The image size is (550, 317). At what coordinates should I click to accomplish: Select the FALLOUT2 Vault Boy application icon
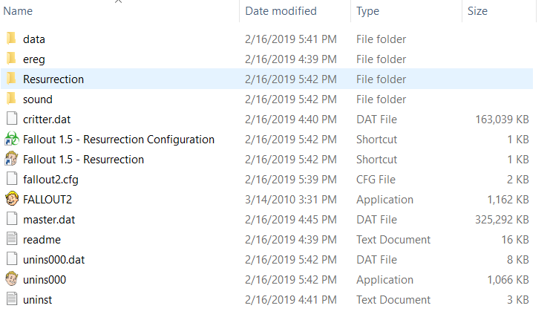coord(12,199)
